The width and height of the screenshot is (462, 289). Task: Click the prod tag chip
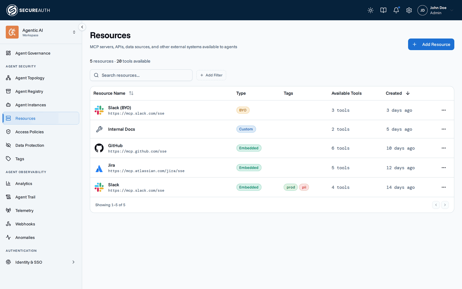click(291, 187)
